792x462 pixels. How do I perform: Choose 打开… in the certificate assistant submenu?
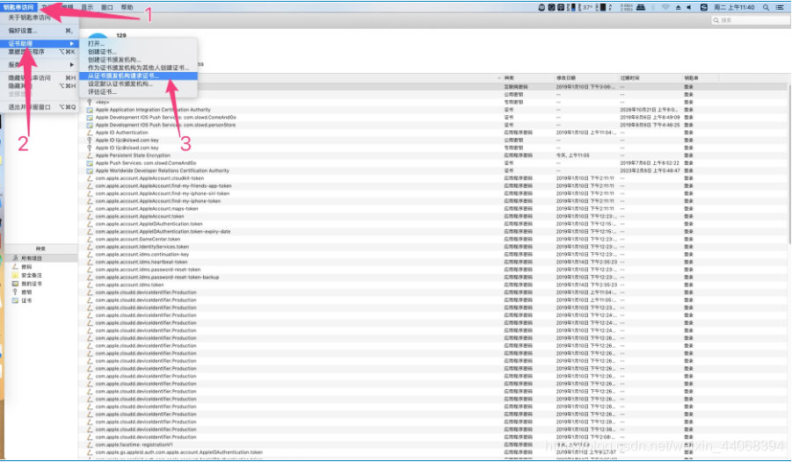point(96,44)
